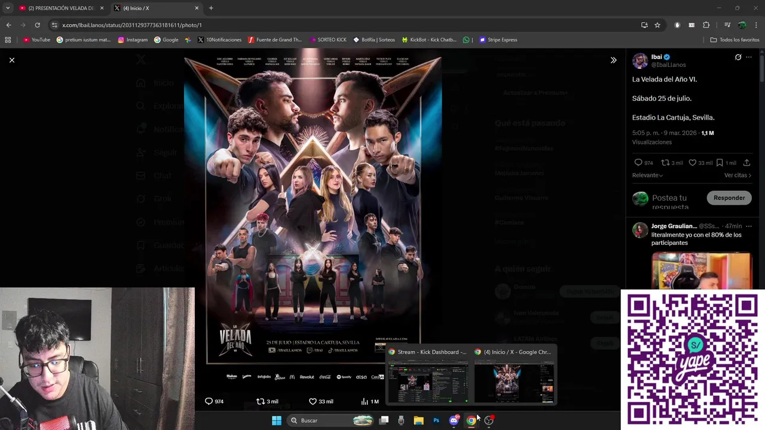Go back with the browser back arrow
The height and width of the screenshot is (430, 765).
[x=8, y=25]
